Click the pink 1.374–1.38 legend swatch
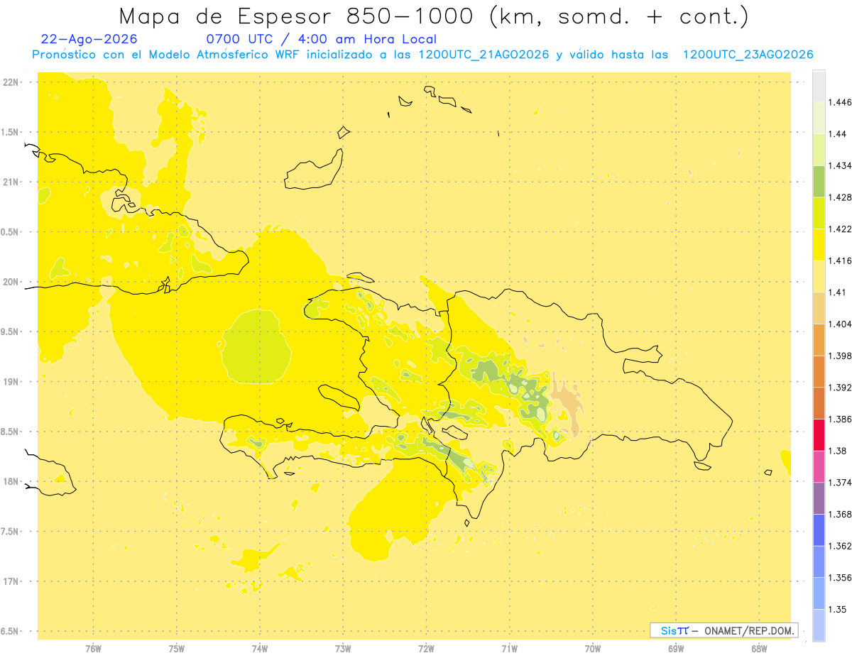 819,466
